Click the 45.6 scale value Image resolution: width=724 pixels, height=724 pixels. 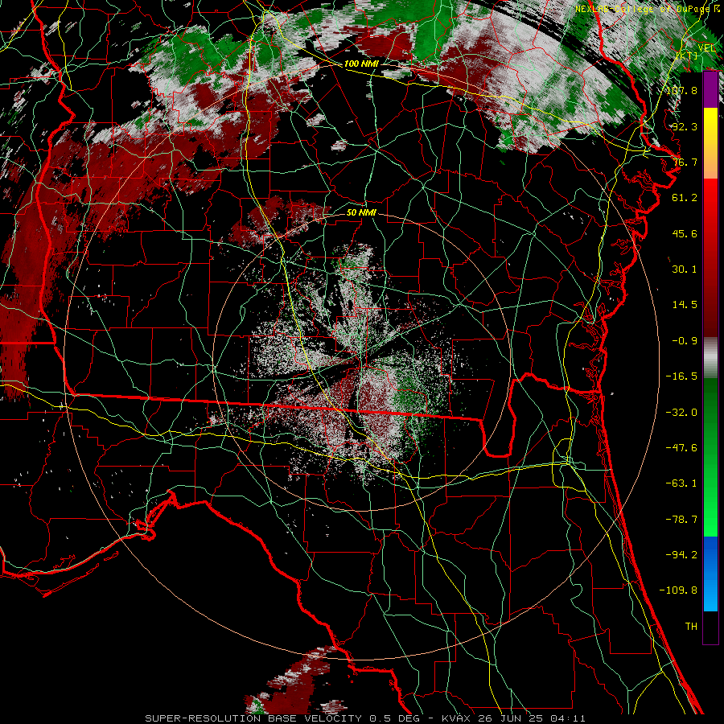pyautogui.click(x=685, y=233)
